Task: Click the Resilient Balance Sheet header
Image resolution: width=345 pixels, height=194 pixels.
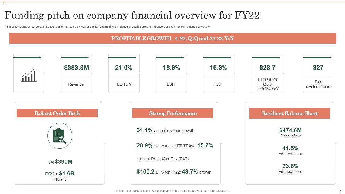Action: 290,113
